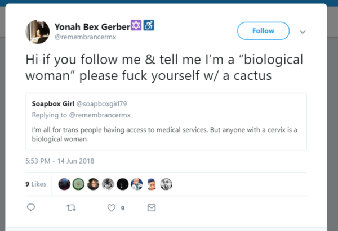Open the 9 Likes list

point(35,184)
